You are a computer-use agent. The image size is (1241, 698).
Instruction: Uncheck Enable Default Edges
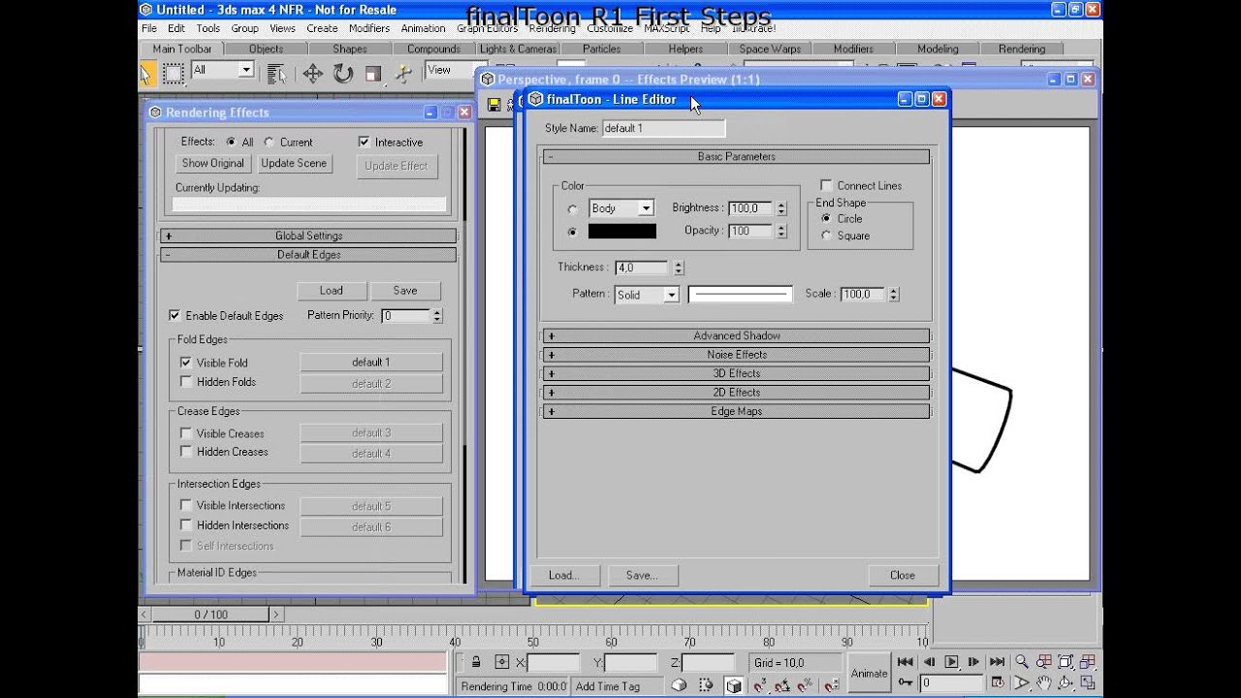(x=175, y=315)
